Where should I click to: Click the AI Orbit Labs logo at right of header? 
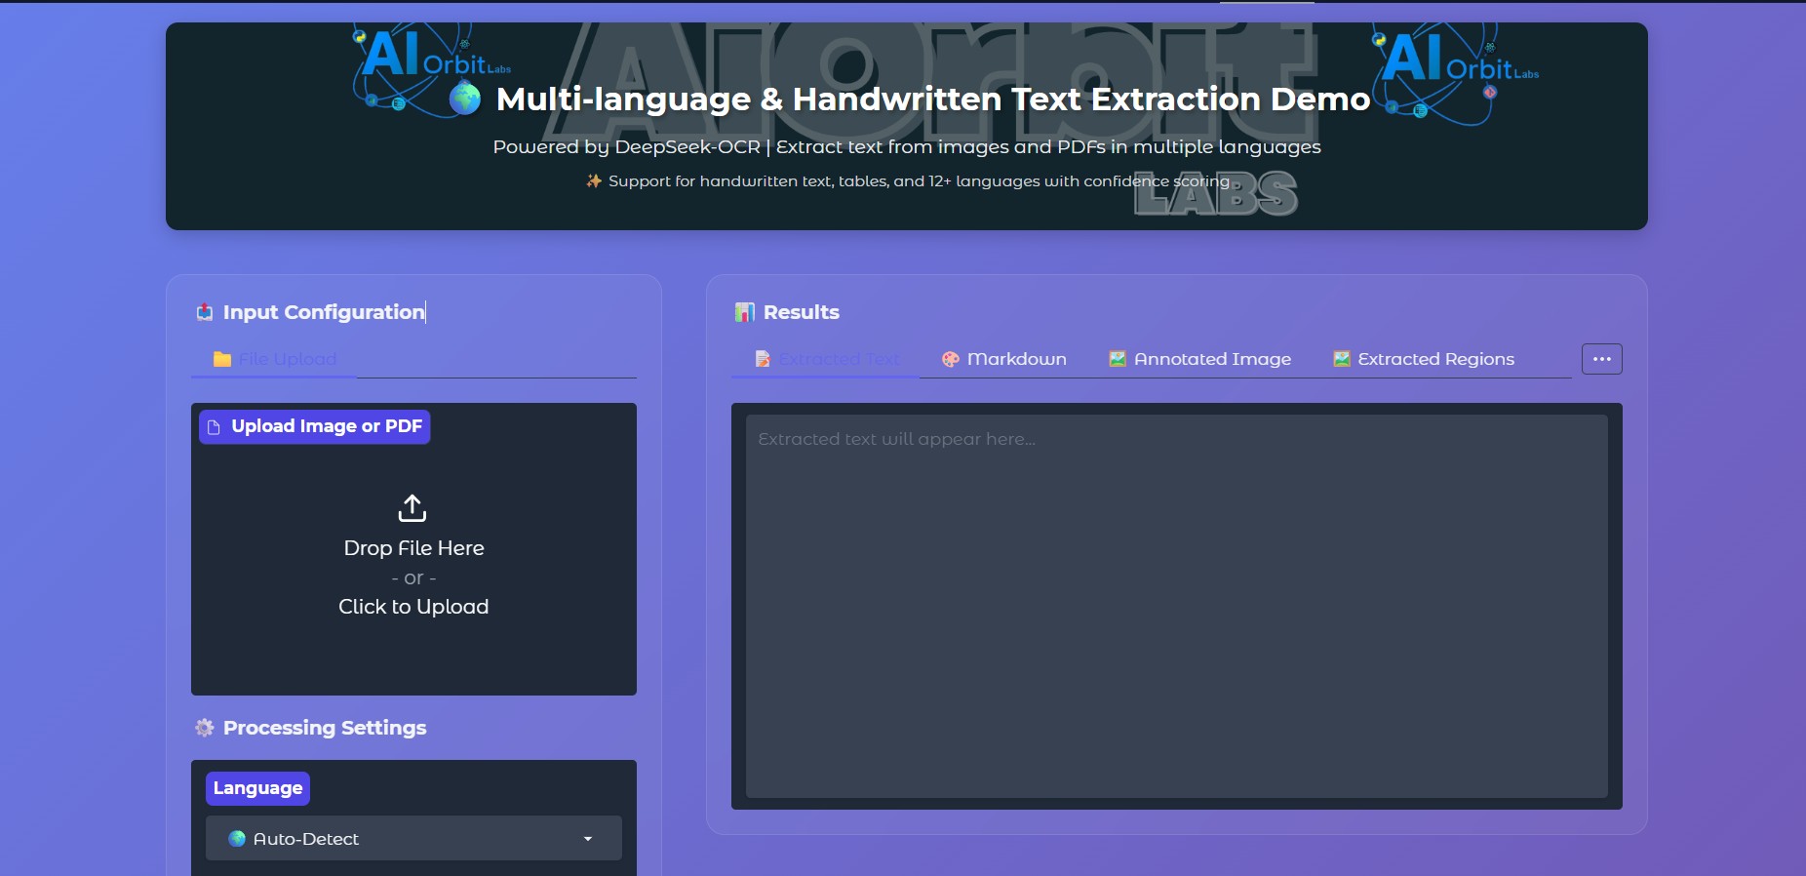coord(1455,75)
